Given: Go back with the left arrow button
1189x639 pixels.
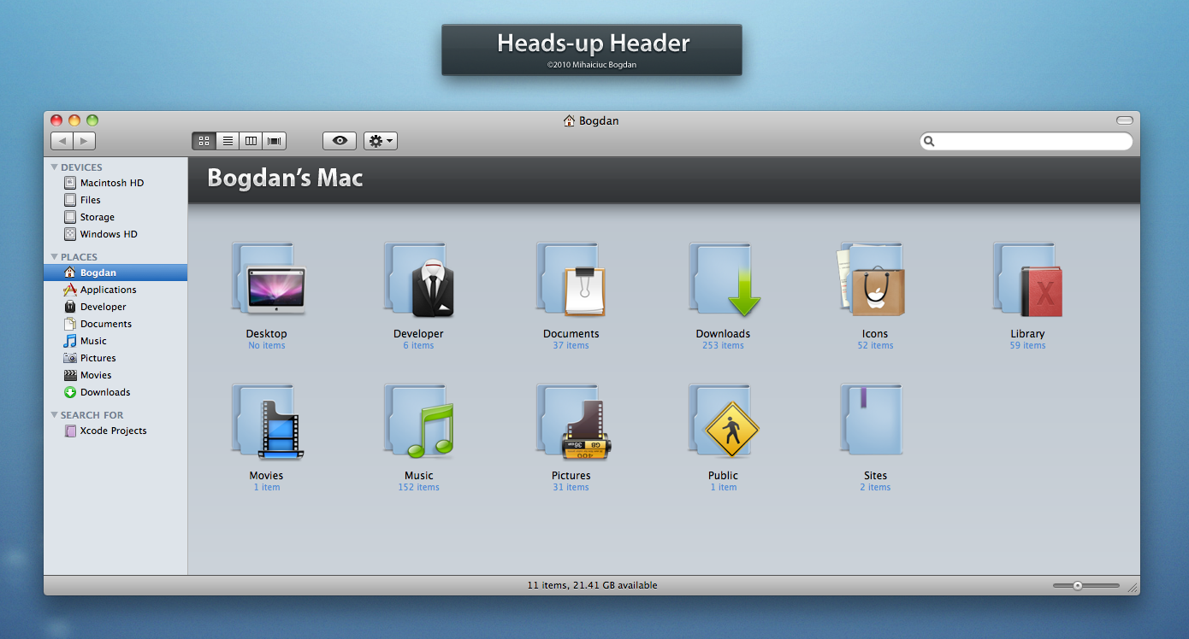Looking at the screenshot, I should (62, 141).
